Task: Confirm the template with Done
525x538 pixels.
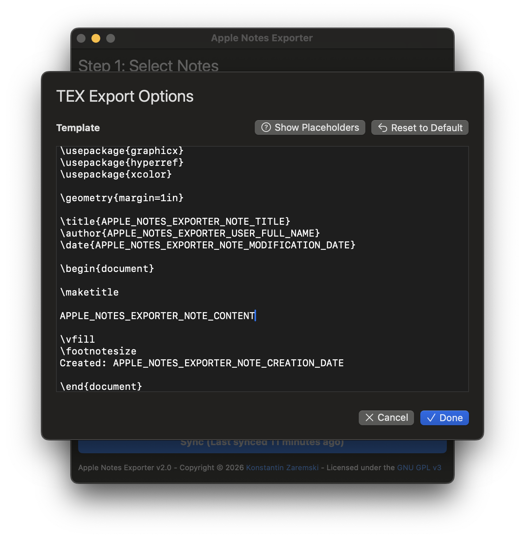Action: click(x=444, y=418)
